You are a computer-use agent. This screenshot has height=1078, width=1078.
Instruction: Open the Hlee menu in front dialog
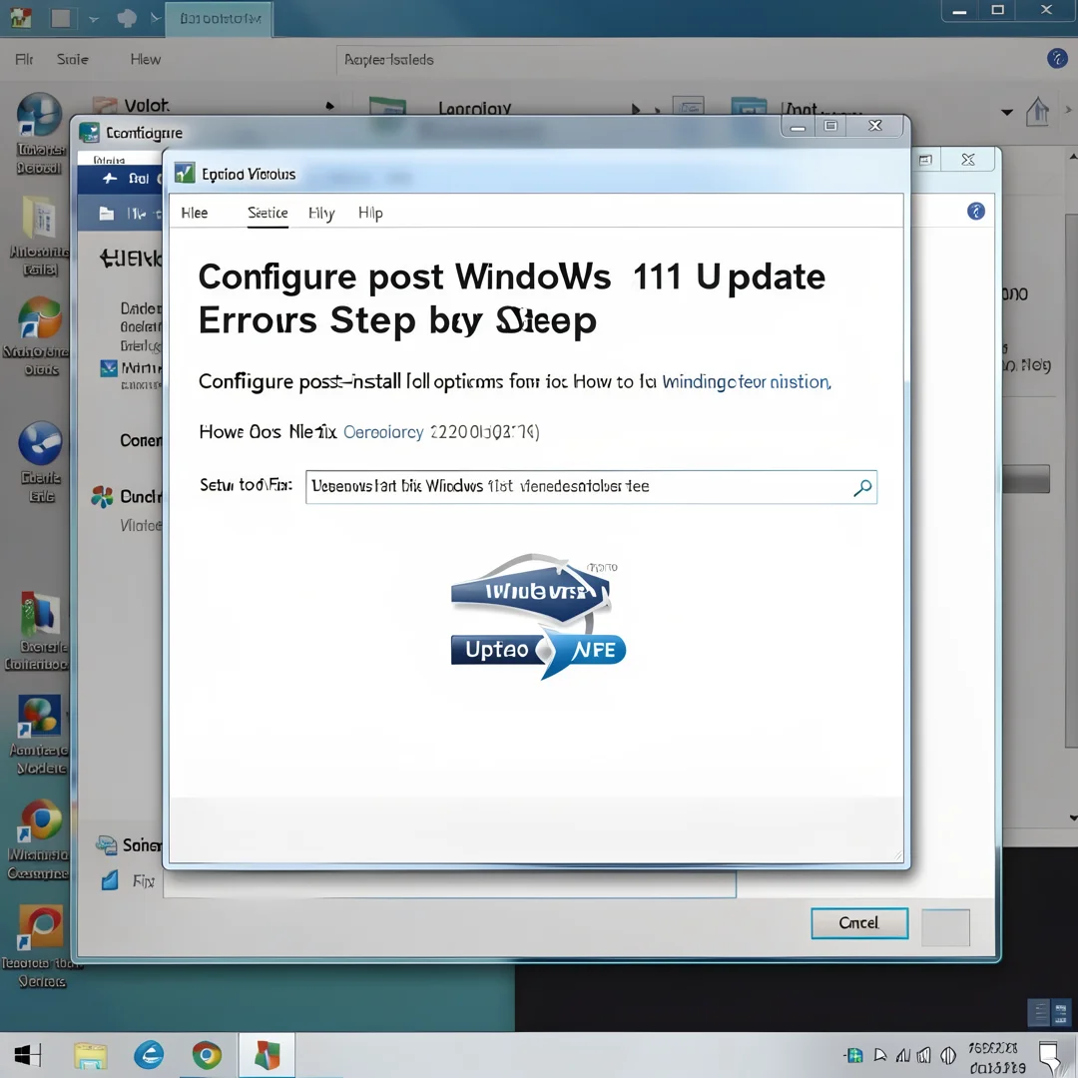(x=194, y=214)
